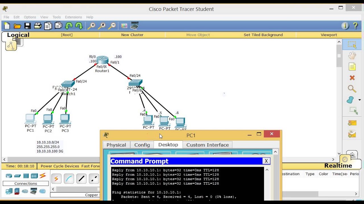Choose the Move Layout hand tool

352,56
